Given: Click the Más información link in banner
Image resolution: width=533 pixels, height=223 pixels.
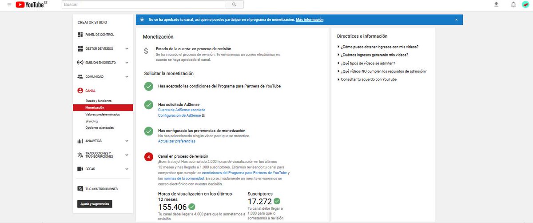Looking at the screenshot, I should (x=310, y=20).
